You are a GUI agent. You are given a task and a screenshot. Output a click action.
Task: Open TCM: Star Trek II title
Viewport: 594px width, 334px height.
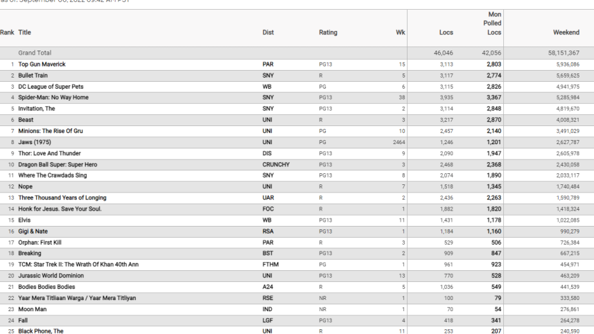[78, 265]
